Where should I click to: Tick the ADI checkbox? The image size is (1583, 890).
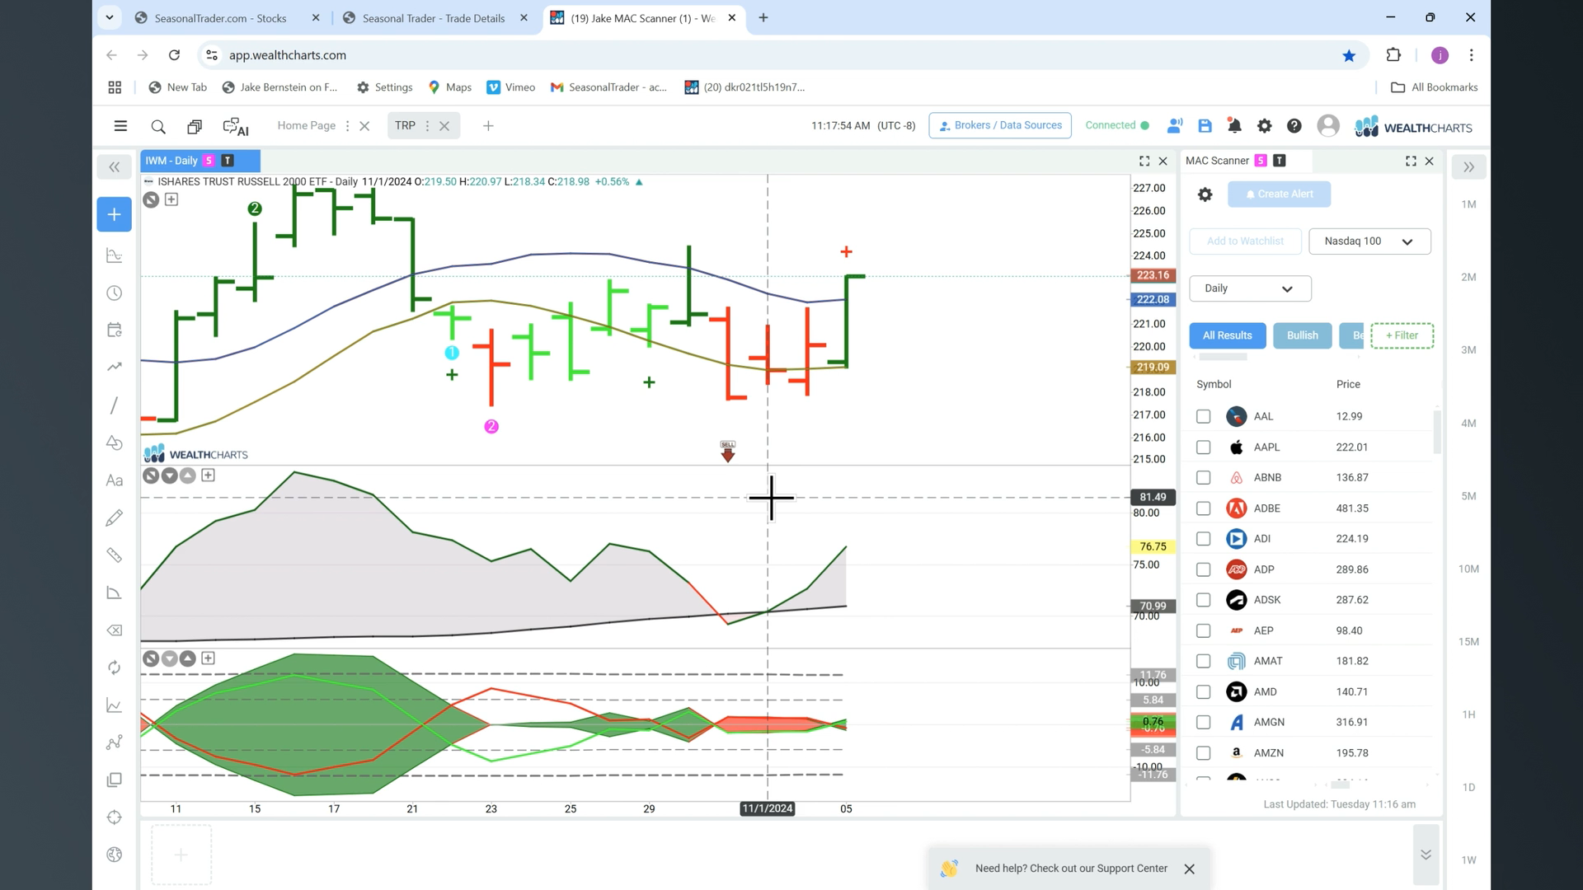click(x=1203, y=539)
